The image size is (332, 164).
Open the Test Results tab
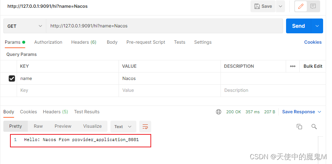(87, 112)
